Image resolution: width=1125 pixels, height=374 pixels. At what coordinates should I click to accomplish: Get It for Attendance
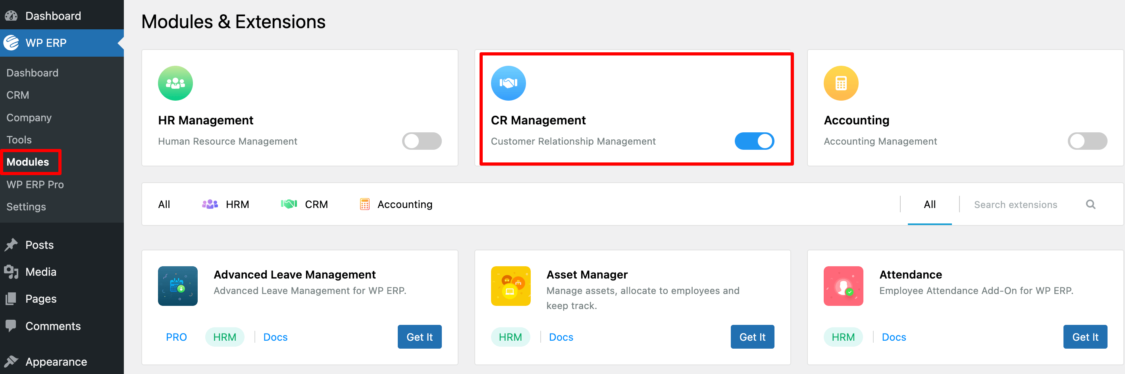tap(1085, 337)
